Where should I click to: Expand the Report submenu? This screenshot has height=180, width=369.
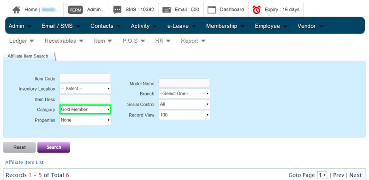coord(193,41)
